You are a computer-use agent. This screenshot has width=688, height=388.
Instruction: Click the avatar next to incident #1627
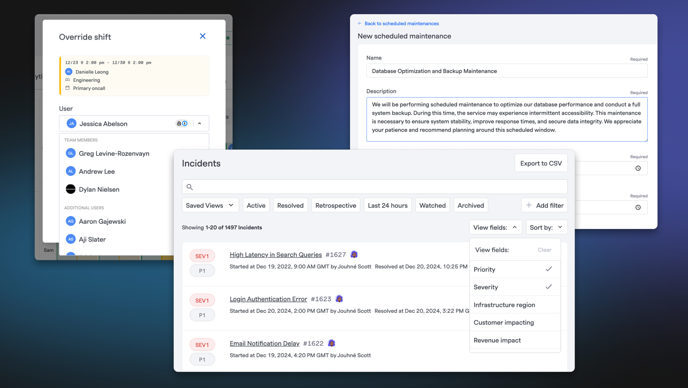click(x=354, y=254)
